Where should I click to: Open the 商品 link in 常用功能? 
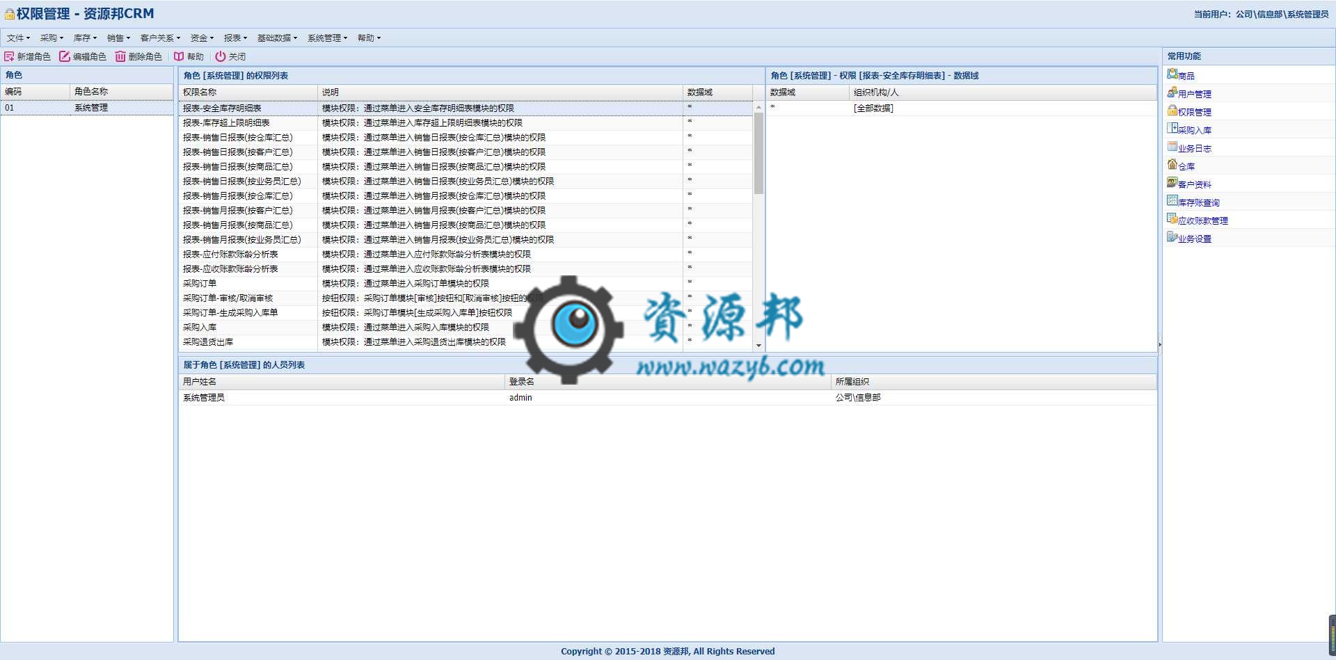coord(1186,76)
